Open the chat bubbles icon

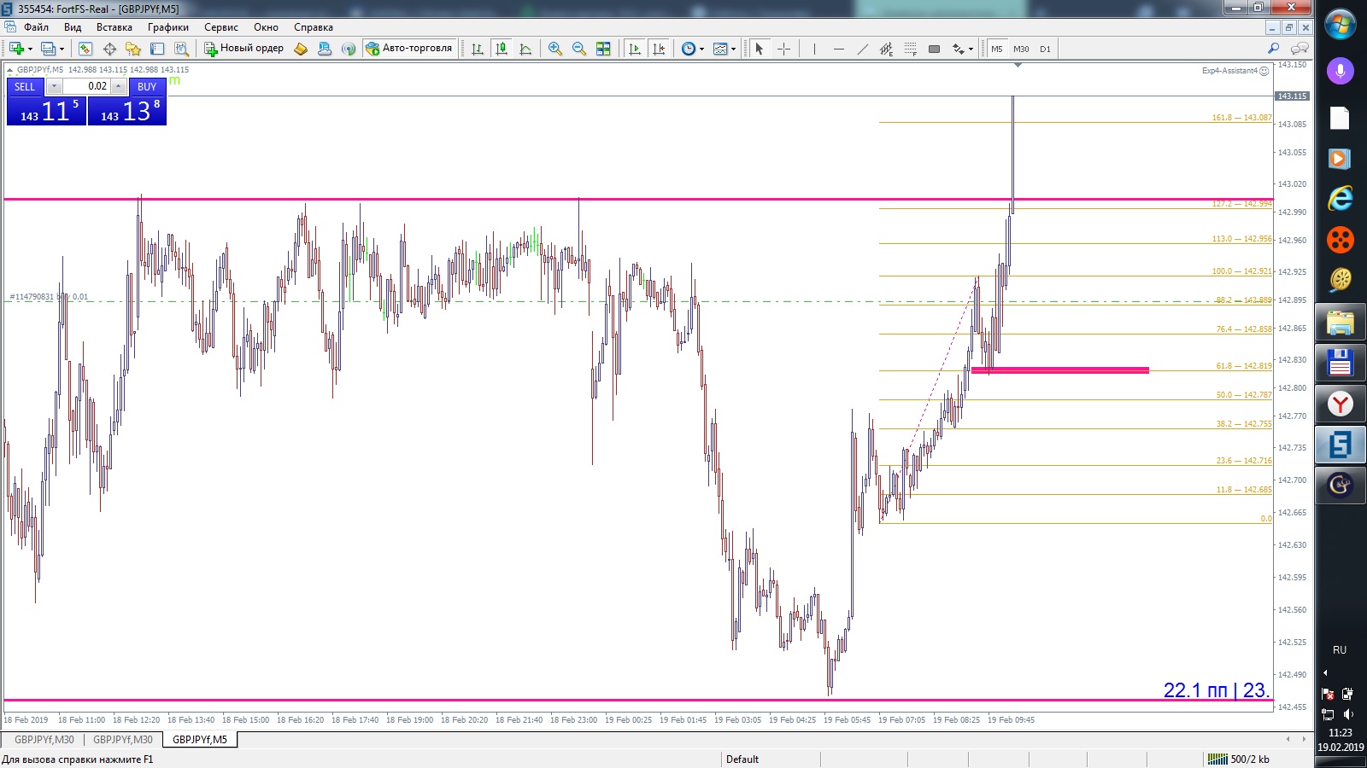point(1300,49)
